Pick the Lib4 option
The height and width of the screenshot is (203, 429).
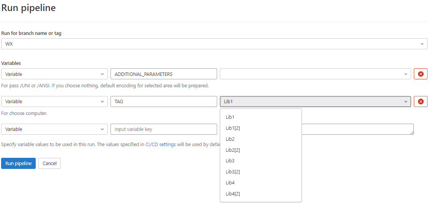(230, 183)
